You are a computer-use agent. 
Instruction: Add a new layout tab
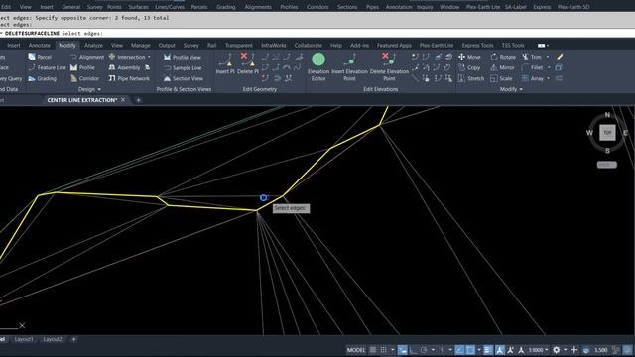(73, 339)
